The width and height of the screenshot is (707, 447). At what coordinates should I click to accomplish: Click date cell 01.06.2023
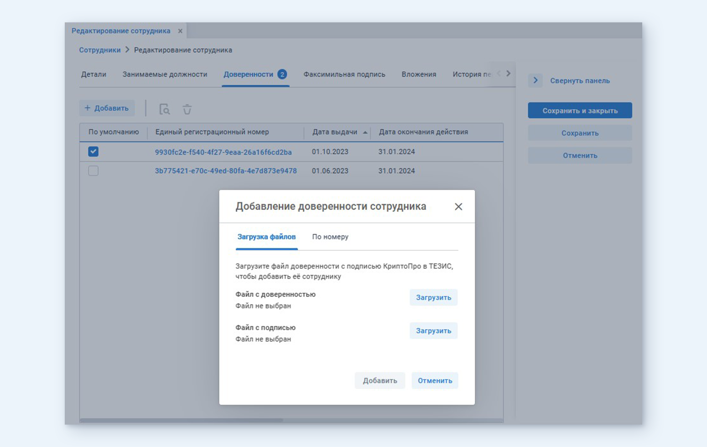click(330, 171)
